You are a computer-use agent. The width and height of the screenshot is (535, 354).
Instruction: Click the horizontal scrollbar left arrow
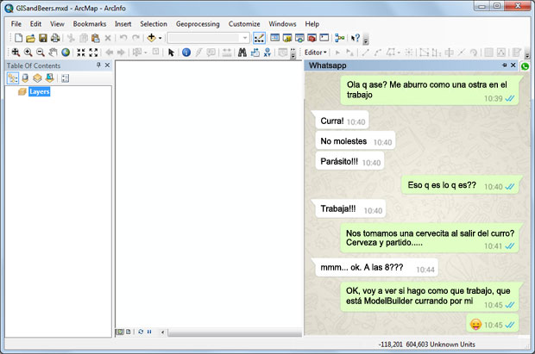[163, 332]
